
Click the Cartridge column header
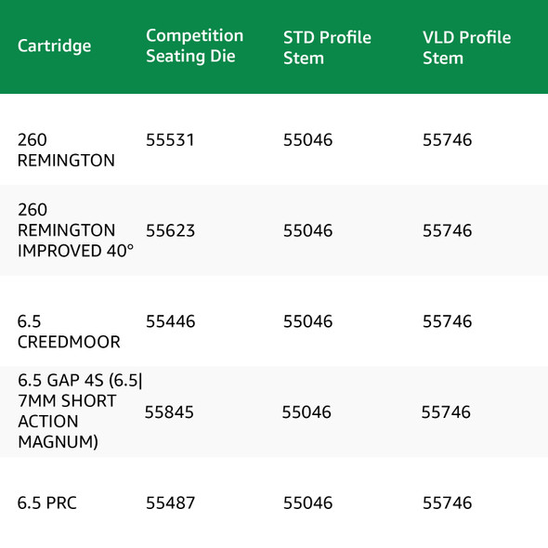[54, 46]
